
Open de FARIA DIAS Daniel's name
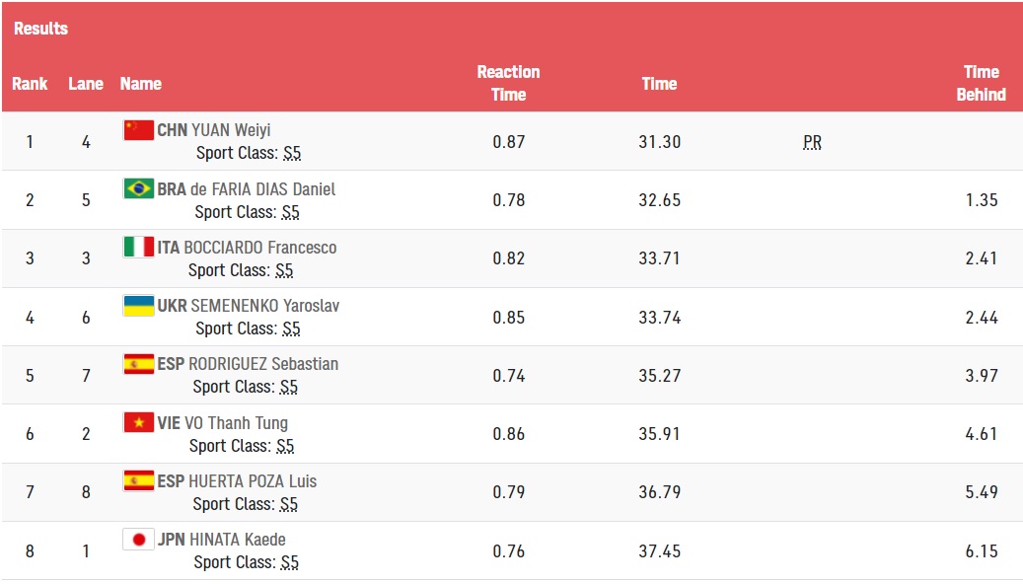pyautogui.click(x=263, y=189)
